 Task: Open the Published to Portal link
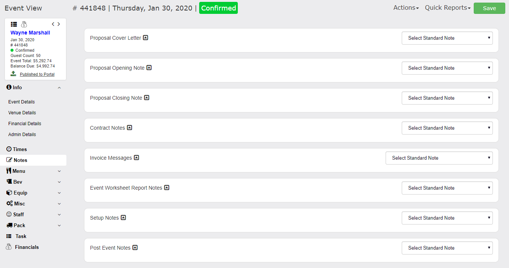(x=37, y=74)
